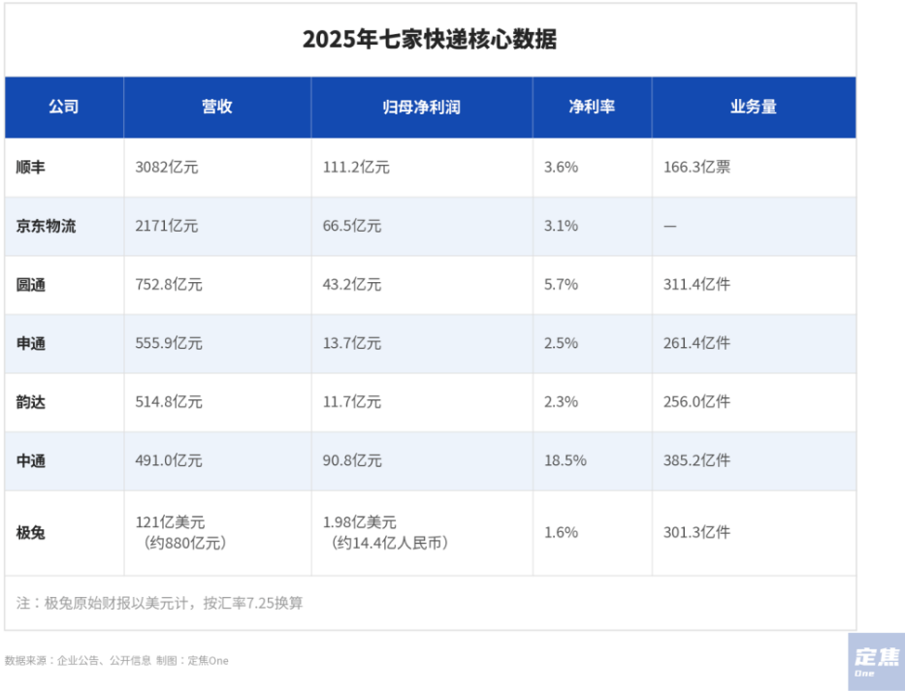Select the 京东物流 row label
This screenshot has width=905, height=691.
point(46,226)
